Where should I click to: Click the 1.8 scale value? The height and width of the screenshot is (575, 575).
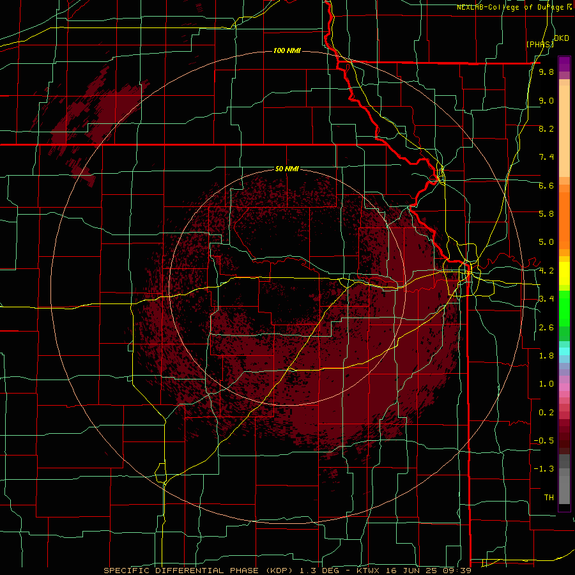click(x=546, y=356)
